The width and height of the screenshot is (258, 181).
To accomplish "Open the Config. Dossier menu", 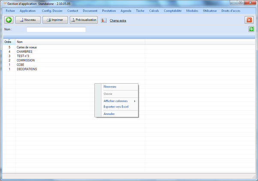I will (x=52, y=11).
